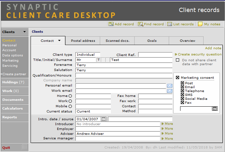Open the Contact tab dropdown arrow
Image resolution: width=225 pixels, height=152 pixels.
pyautogui.click(x=59, y=41)
